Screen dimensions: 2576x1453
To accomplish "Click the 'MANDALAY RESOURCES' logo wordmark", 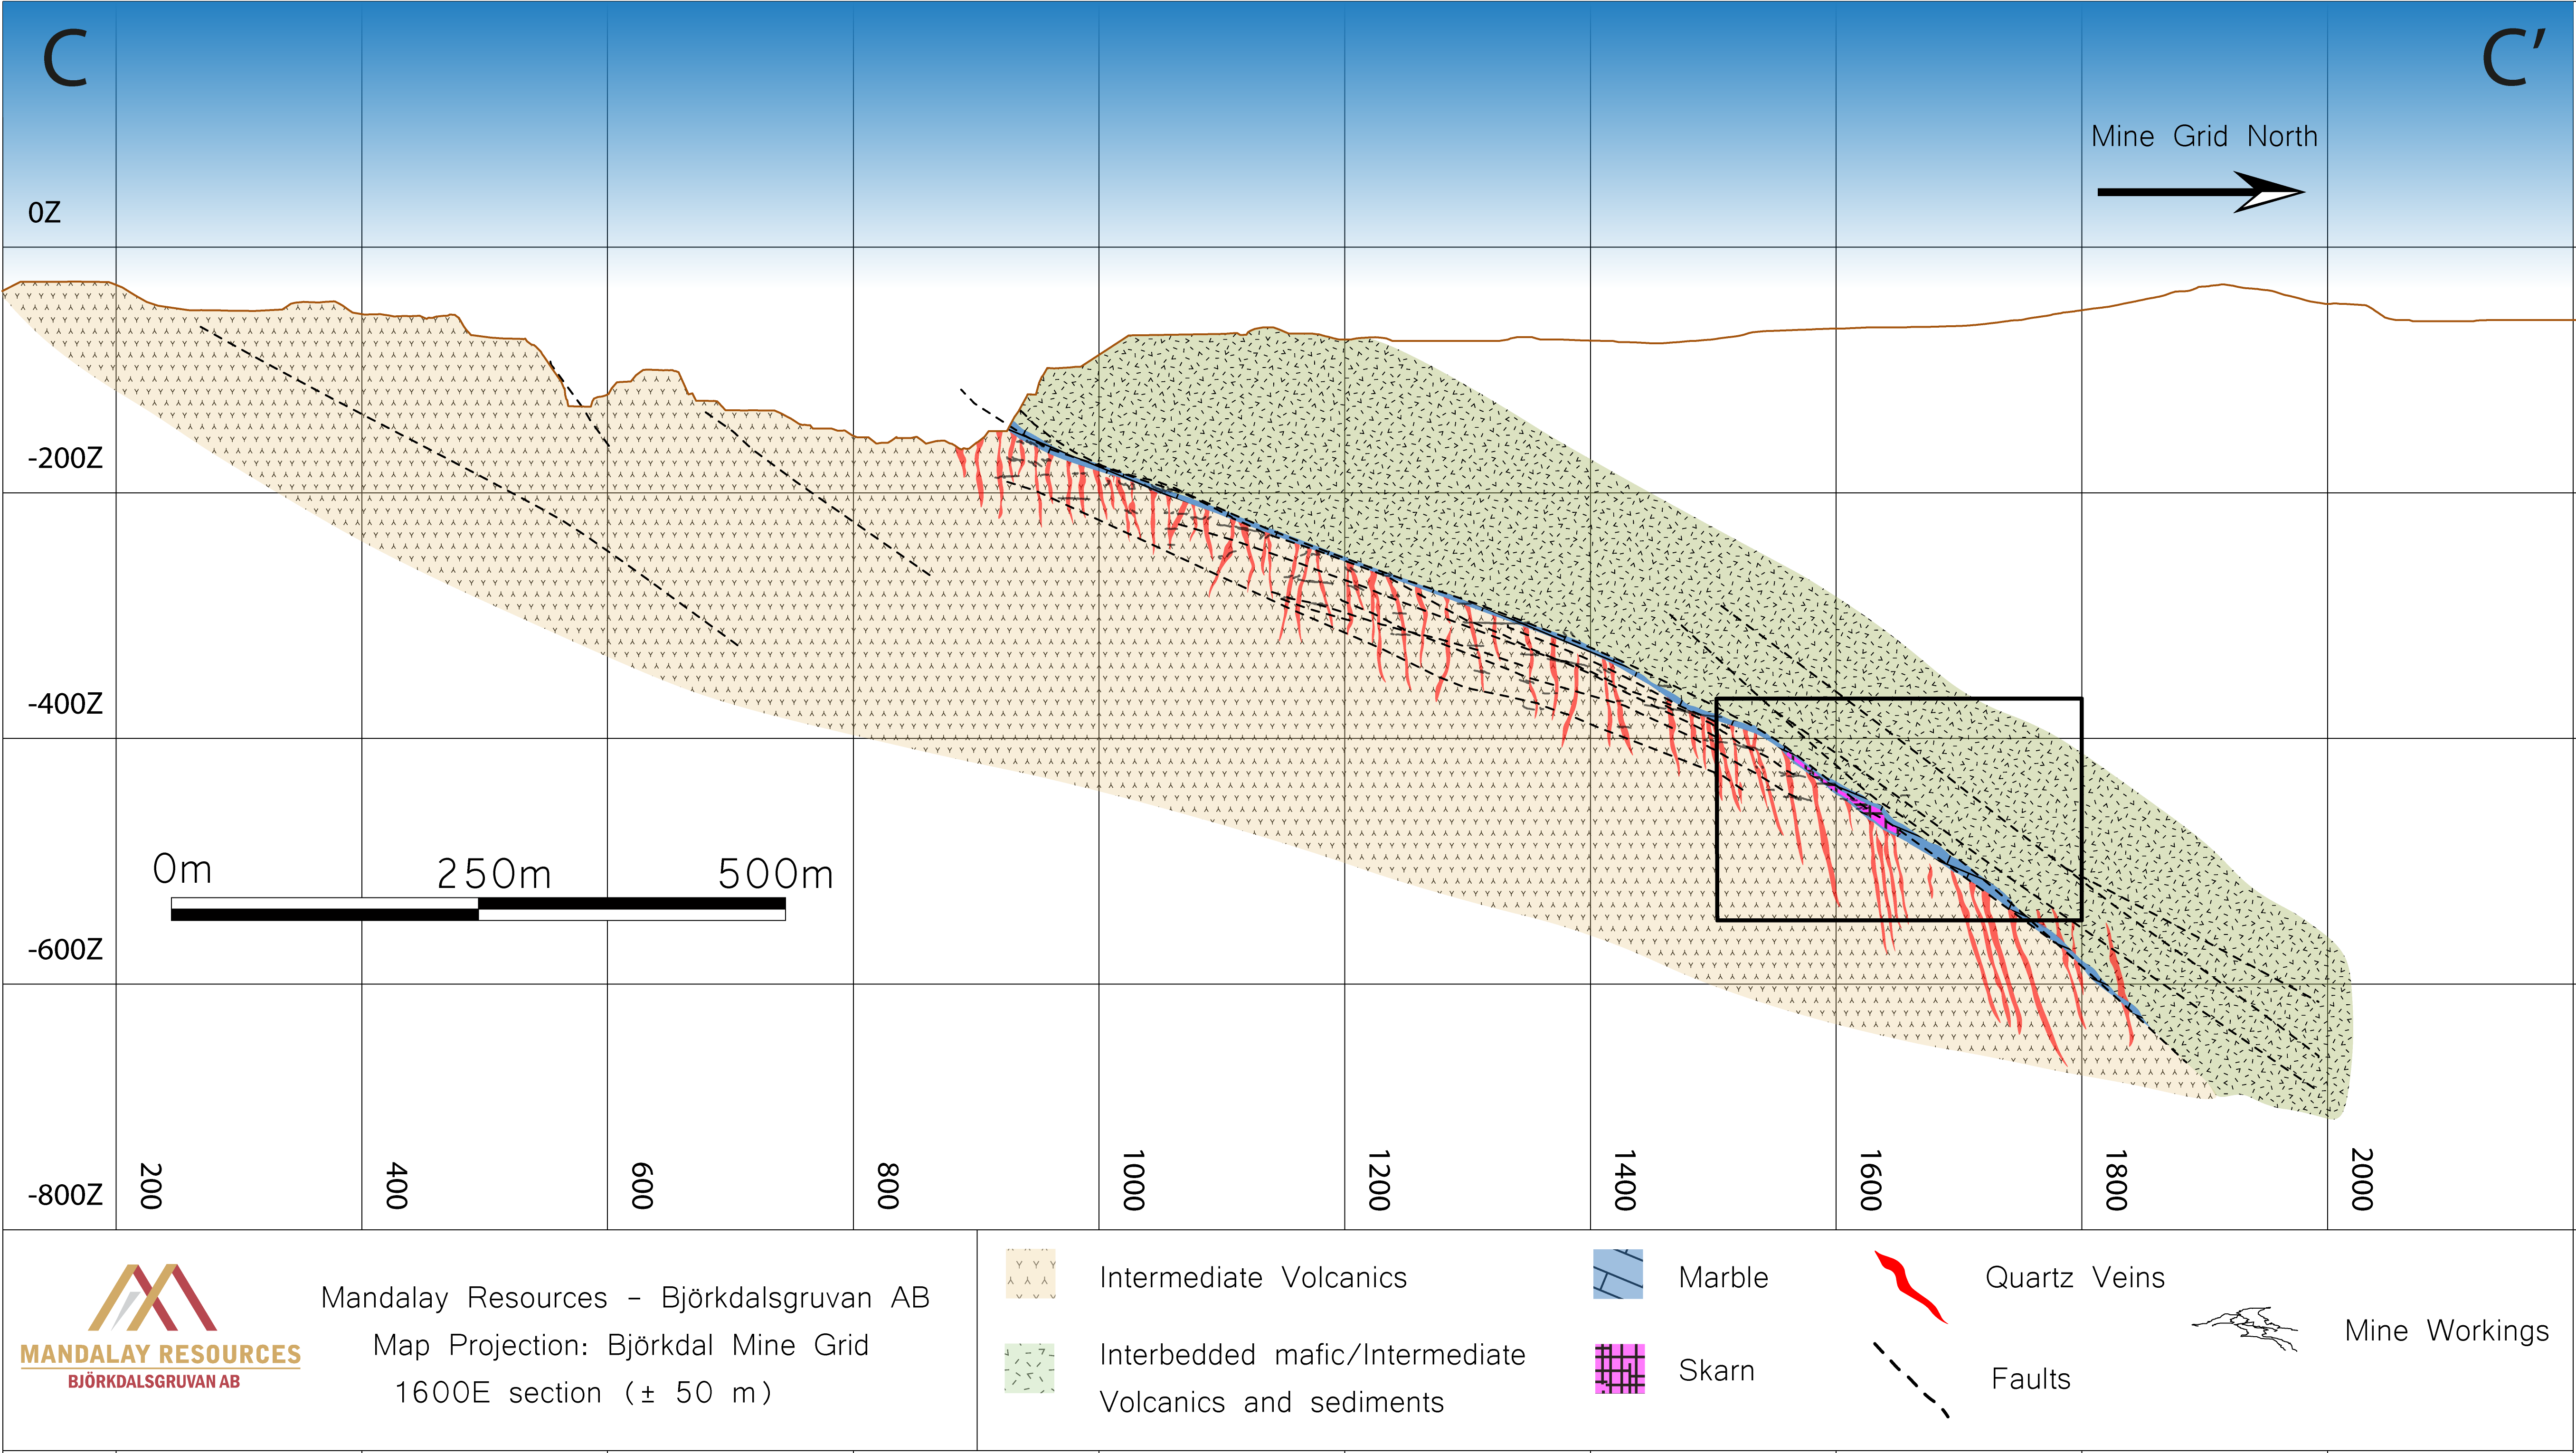I will click(160, 1354).
